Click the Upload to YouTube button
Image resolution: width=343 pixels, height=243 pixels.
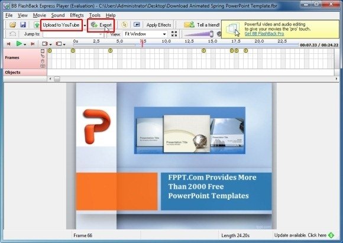pos(61,25)
